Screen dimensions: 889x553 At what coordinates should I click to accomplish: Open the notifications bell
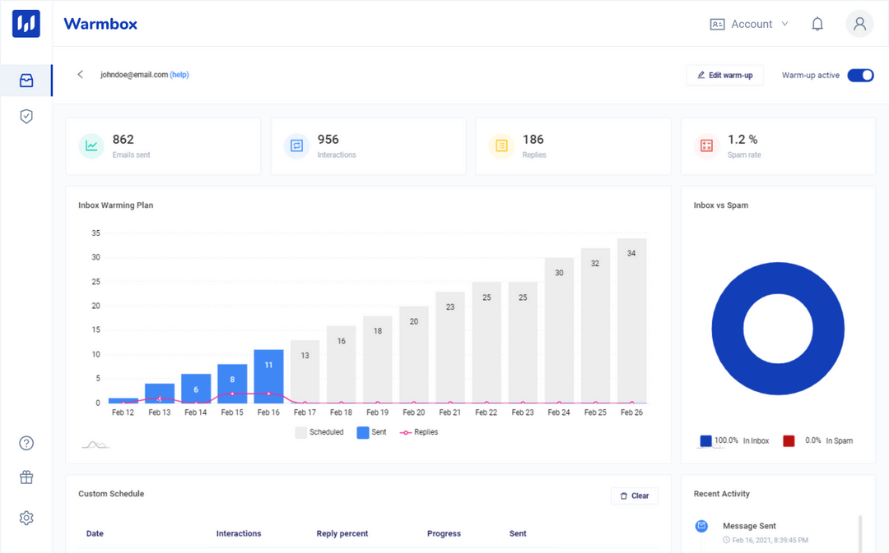[817, 24]
